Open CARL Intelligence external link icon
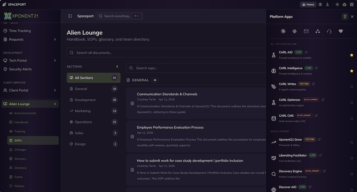The width and height of the screenshot is (357, 192). click(x=316, y=68)
